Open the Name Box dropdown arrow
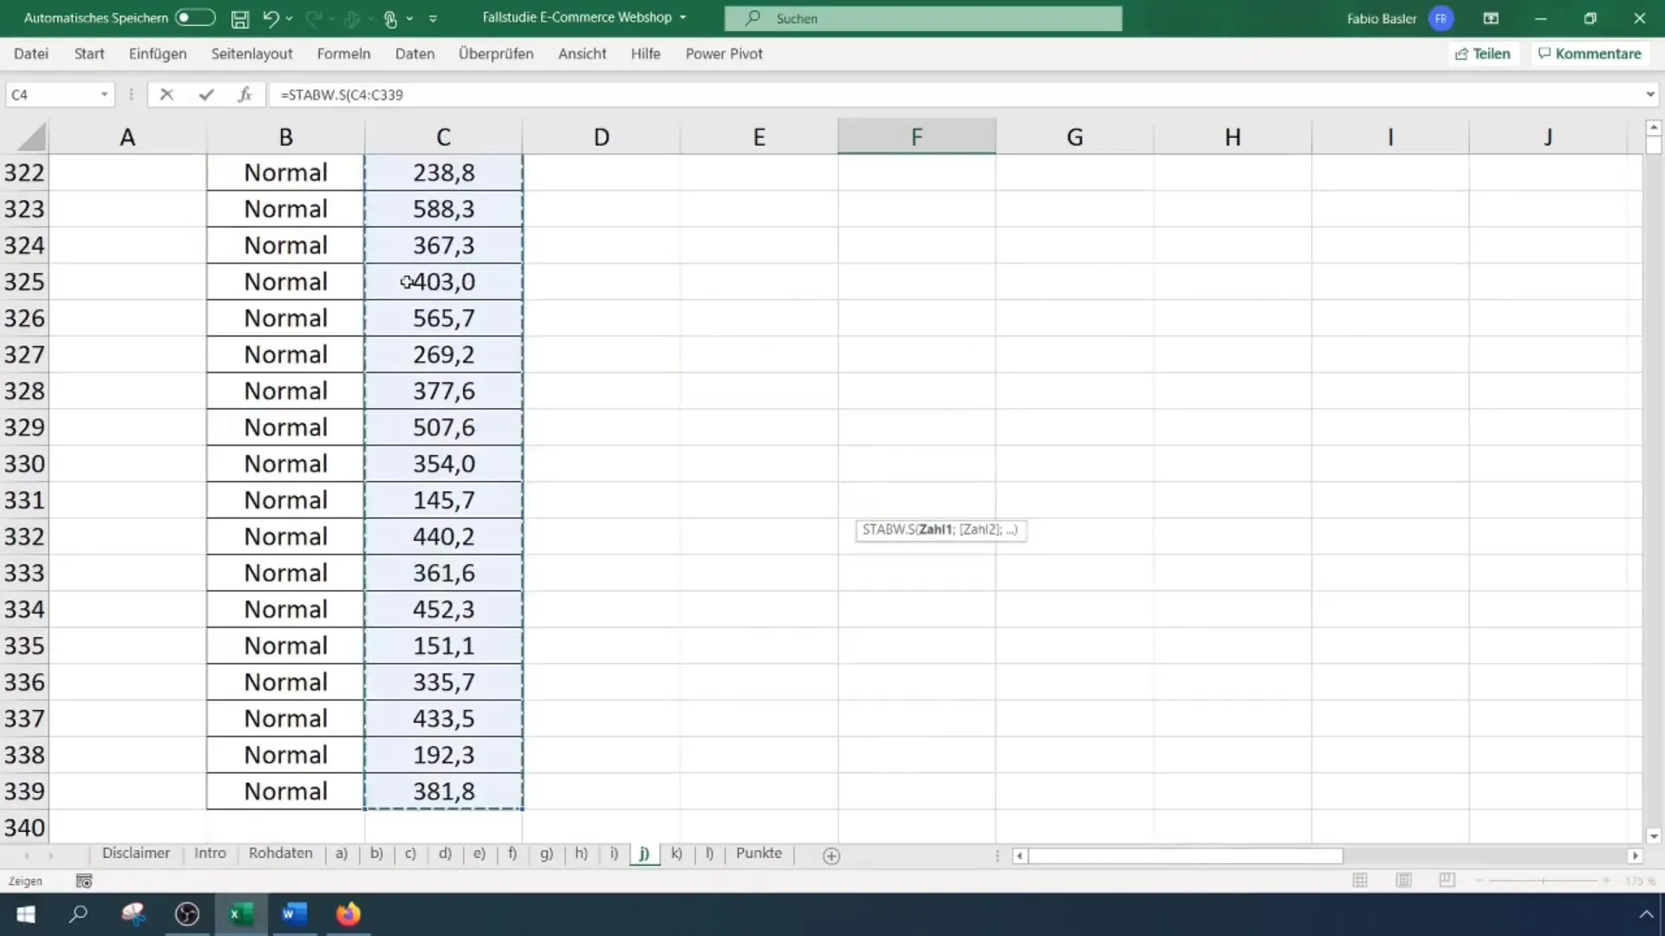This screenshot has width=1665, height=936. coord(104,94)
